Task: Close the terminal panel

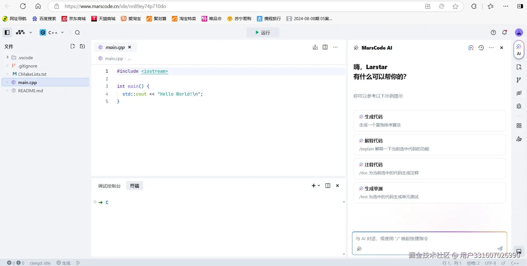Action: [x=337, y=186]
